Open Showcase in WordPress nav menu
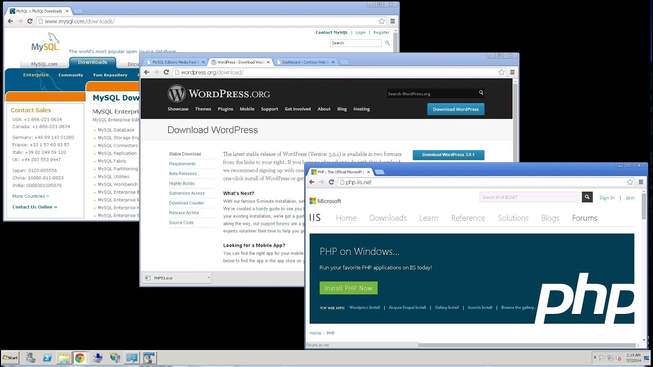This screenshot has height=367, width=653. pos(178,109)
